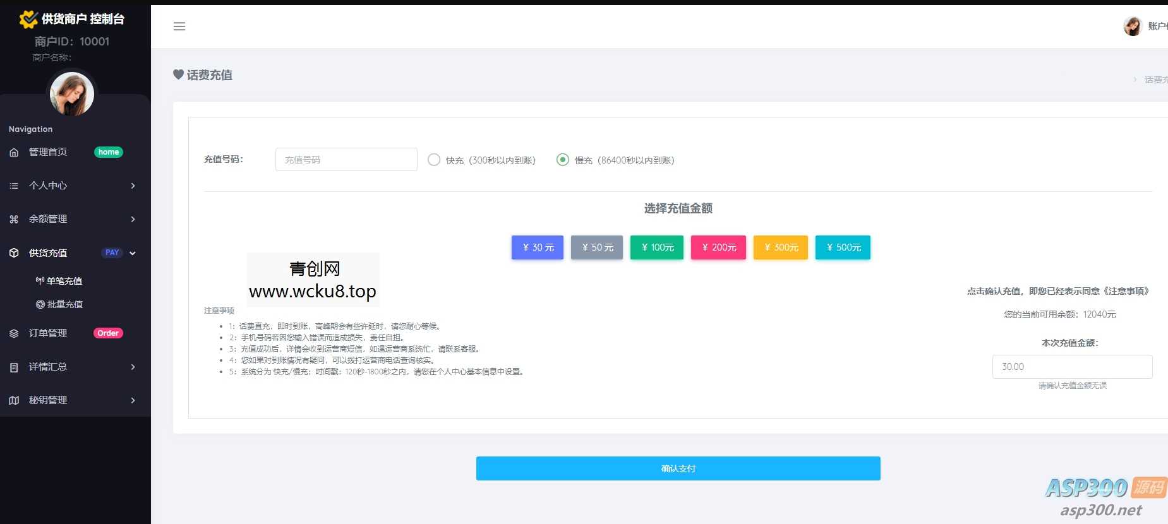Click the red Order badge

pyautogui.click(x=108, y=333)
